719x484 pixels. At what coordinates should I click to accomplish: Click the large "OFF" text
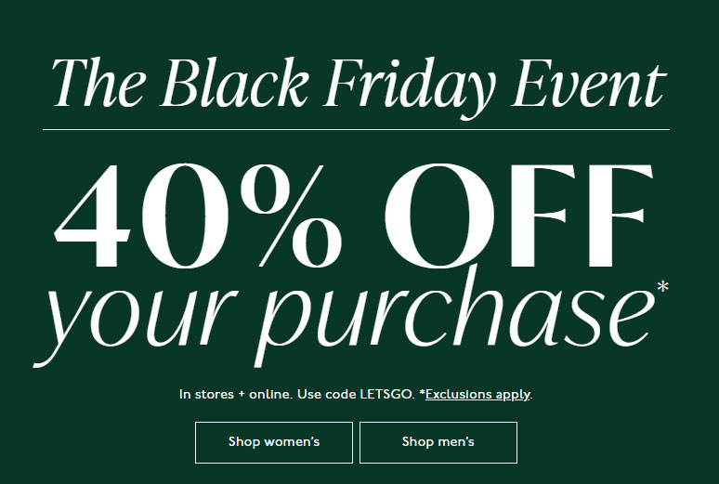click(518, 216)
